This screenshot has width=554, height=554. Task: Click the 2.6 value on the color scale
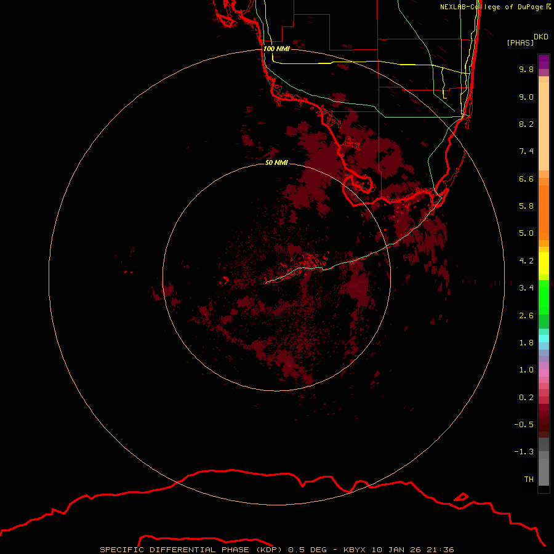(526, 316)
